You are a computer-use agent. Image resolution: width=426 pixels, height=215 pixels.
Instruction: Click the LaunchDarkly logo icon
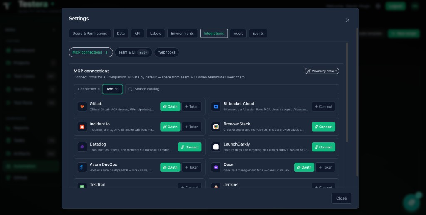[216, 147]
